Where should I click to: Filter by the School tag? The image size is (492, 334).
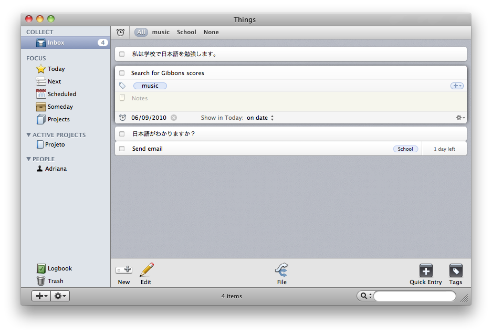point(186,32)
